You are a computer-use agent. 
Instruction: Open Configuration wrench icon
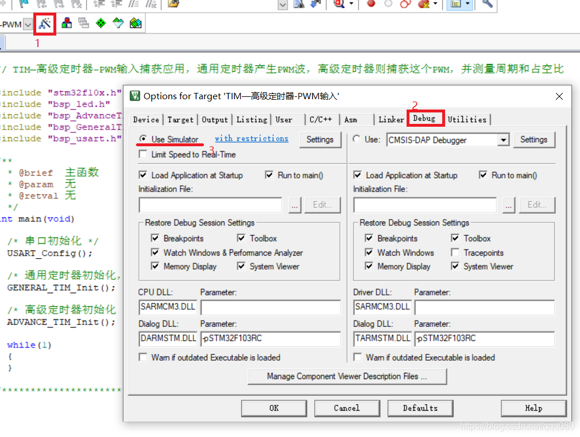(487, 3)
